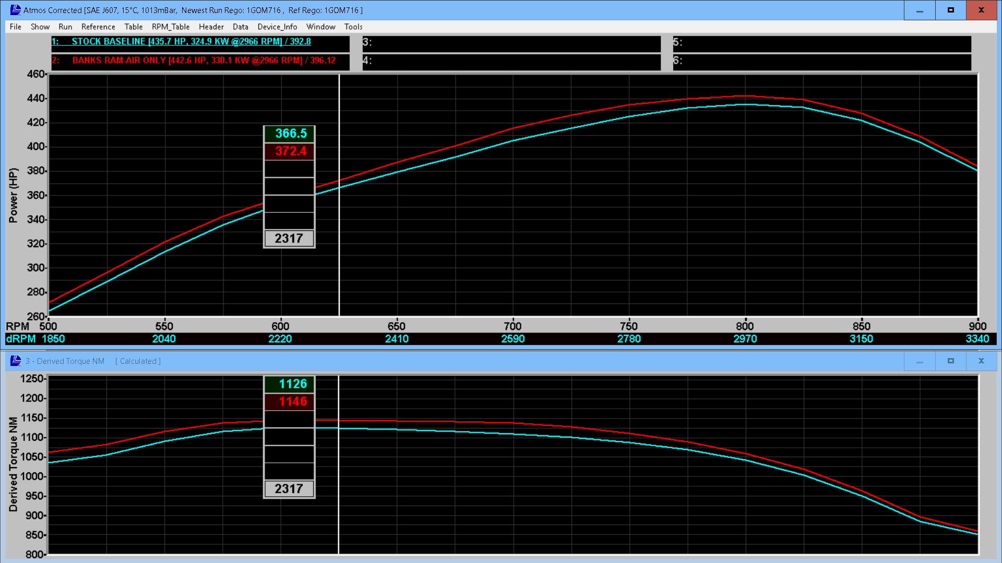This screenshot has width=1002, height=563.
Task: Open the Run menu
Action: (x=65, y=27)
